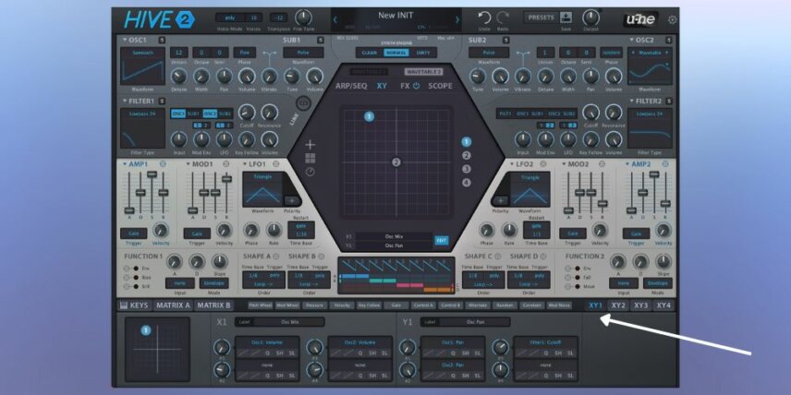Click the filter LINK chain icon
Screen dimensions: 791x395
coord(303,103)
